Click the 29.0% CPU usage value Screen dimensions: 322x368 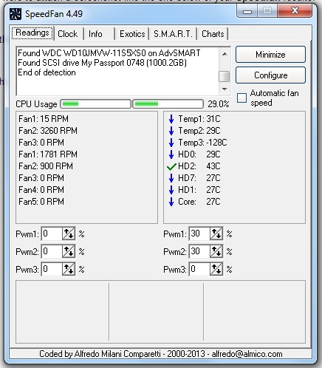219,104
